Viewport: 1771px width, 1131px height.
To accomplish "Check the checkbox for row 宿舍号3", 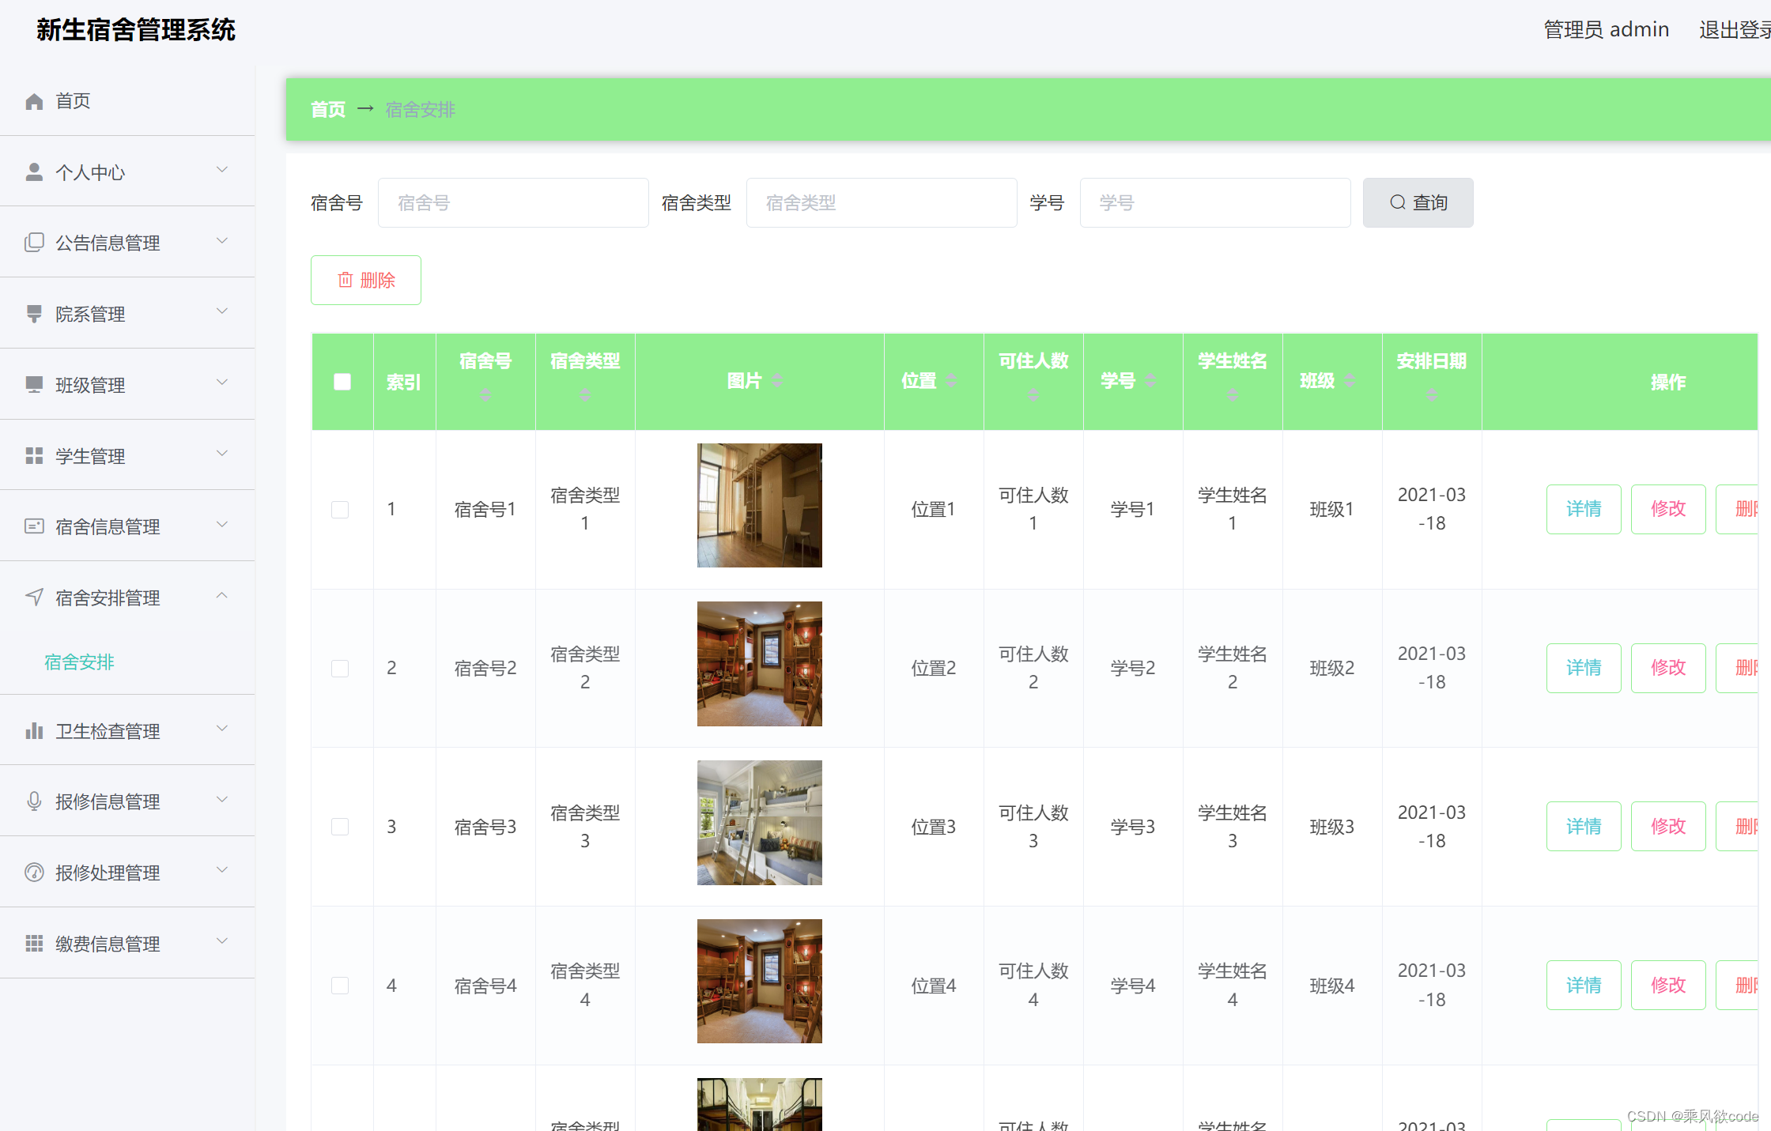I will pos(340,827).
